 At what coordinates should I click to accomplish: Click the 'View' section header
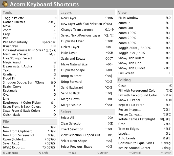tap(145, 13)
